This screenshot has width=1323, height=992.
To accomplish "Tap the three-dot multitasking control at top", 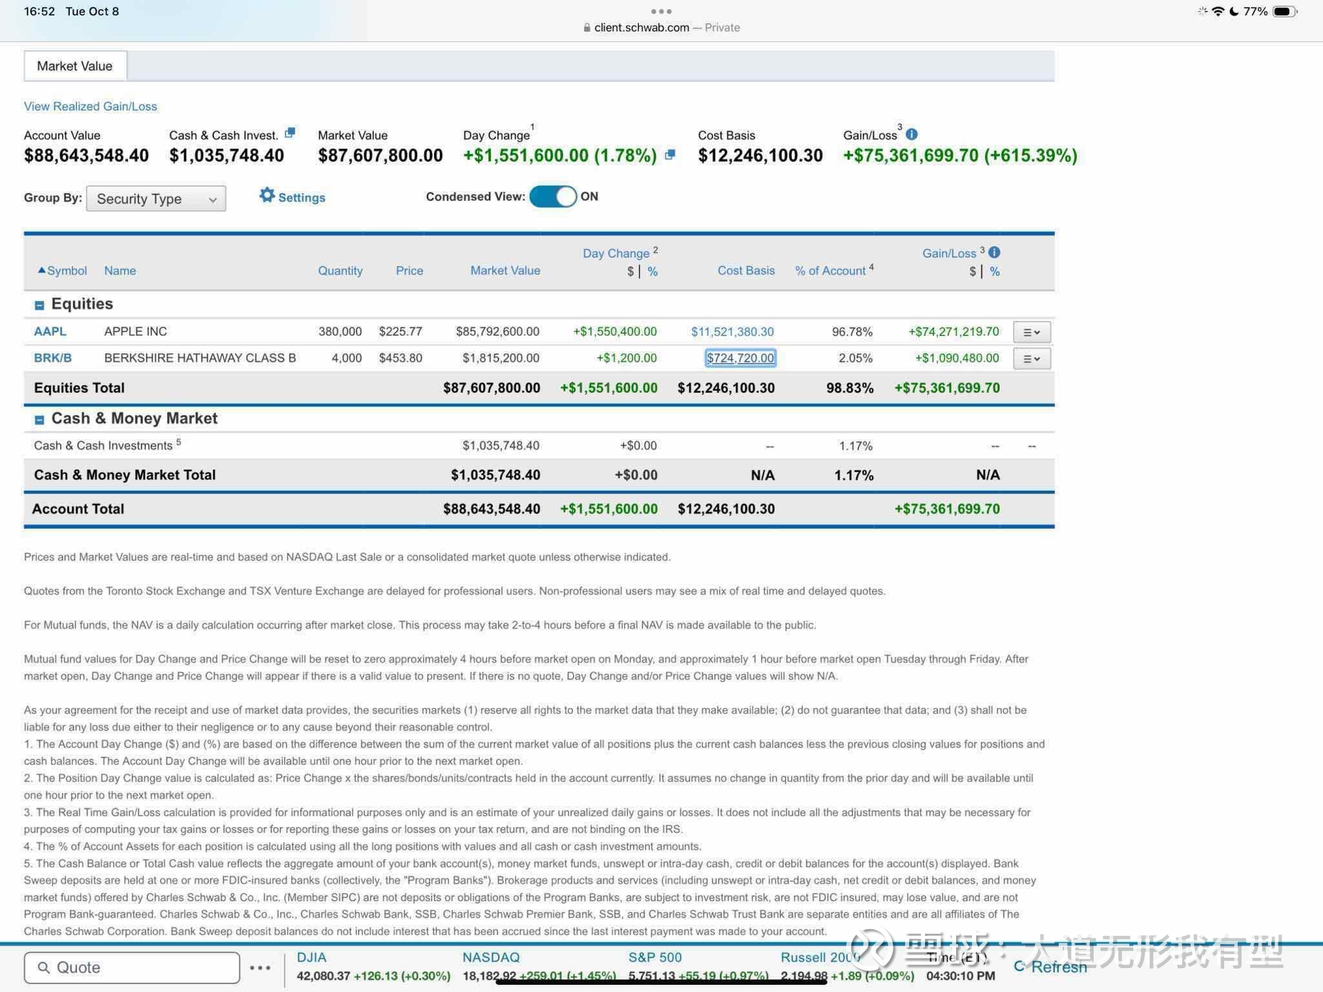I will click(661, 11).
